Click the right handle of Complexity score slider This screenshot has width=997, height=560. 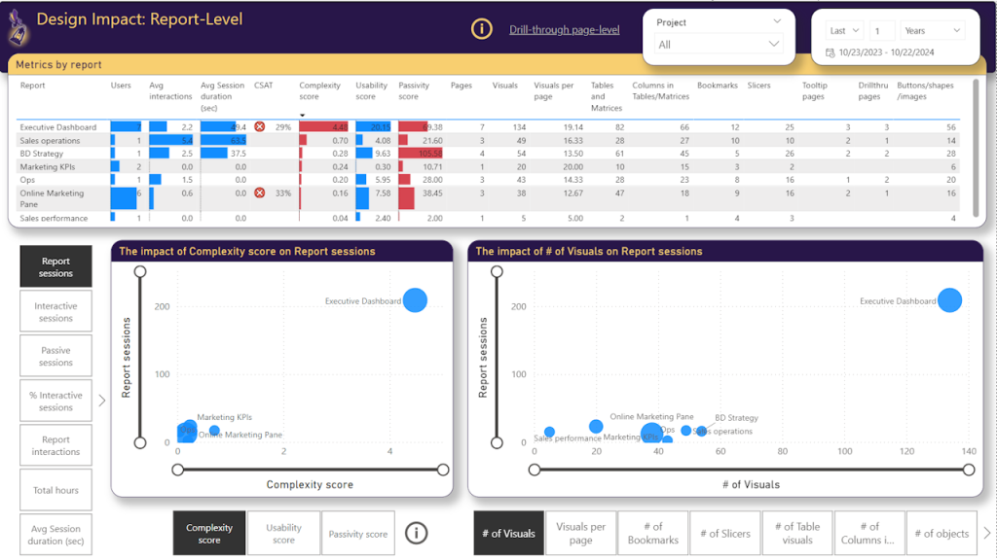point(443,470)
